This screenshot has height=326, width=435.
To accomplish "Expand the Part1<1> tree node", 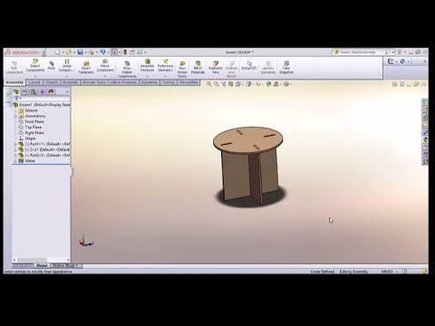I will point(15,144).
